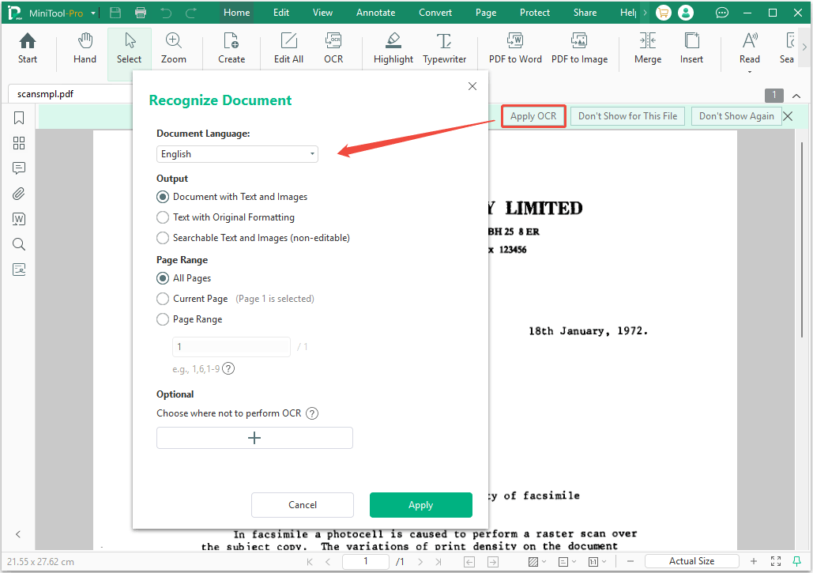Open the Protect menu
The height and width of the screenshot is (573, 813).
click(535, 12)
